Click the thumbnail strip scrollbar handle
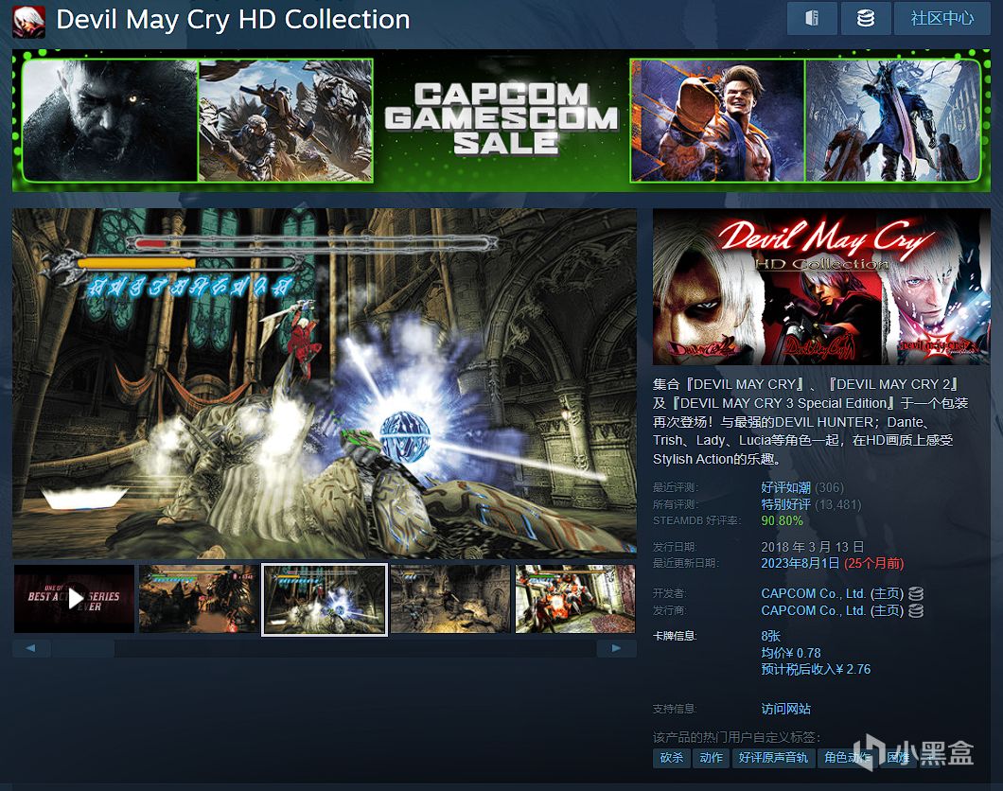Screen dimensions: 1003x791 coord(83,648)
